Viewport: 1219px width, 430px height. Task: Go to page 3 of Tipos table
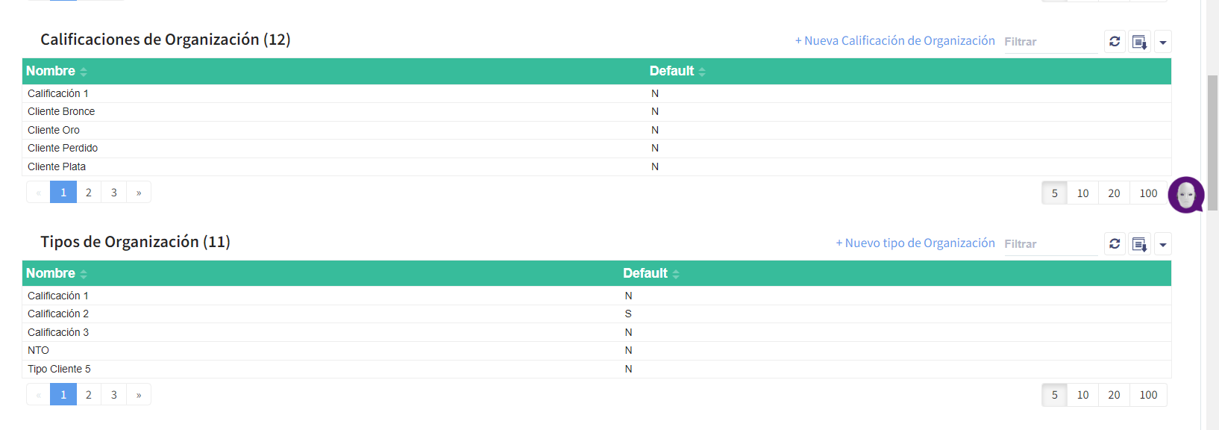[114, 395]
